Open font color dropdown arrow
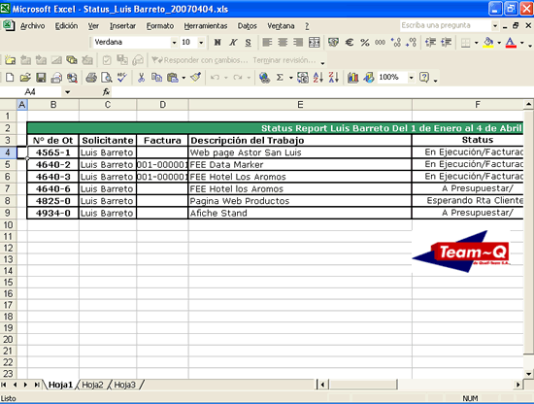Screen dimensions: 534x404 click(521, 43)
